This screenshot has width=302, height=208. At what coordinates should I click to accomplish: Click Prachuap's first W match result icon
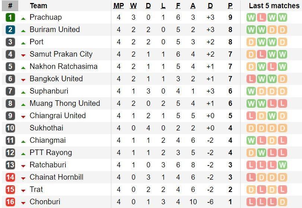coord(251,18)
